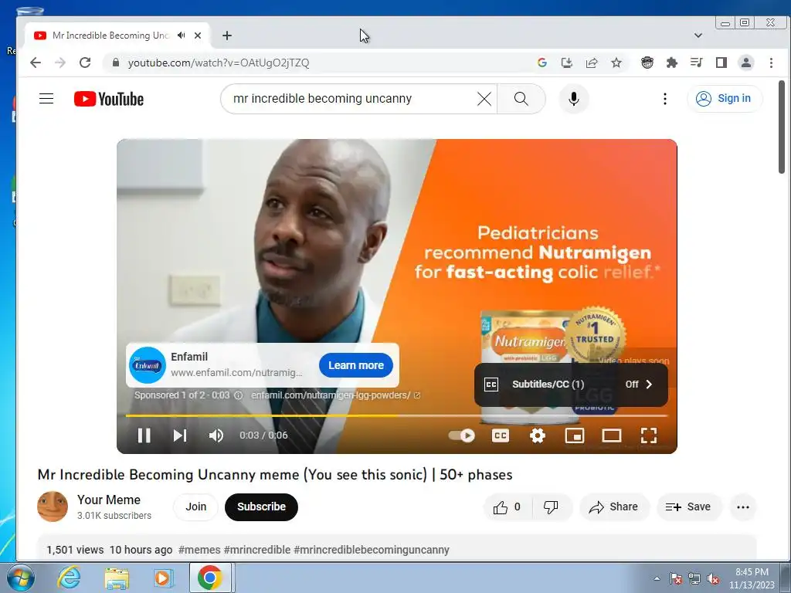This screenshot has width=791, height=593.
Task: Save video to playlist
Action: (688, 507)
